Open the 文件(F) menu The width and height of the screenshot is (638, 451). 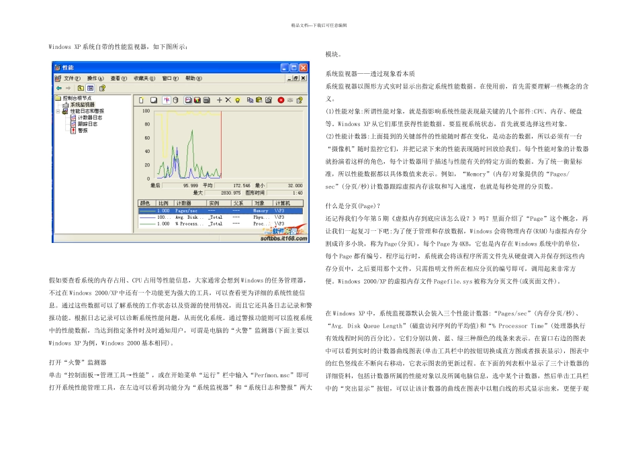click(x=72, y=78)
